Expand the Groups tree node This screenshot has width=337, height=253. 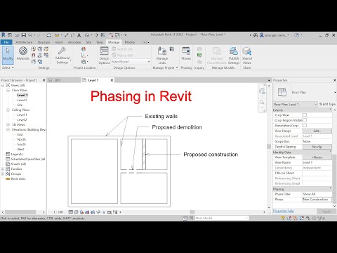[3, 174]
